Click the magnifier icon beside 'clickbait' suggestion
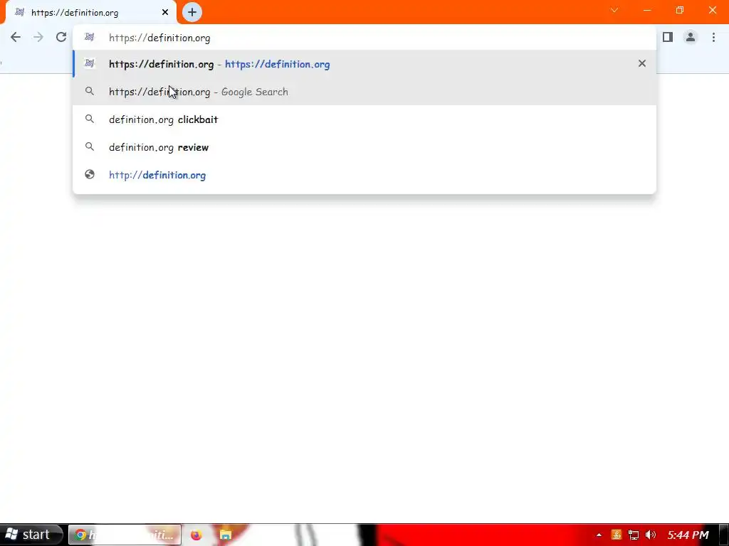The image size is (729, 546). click(90, 119)
